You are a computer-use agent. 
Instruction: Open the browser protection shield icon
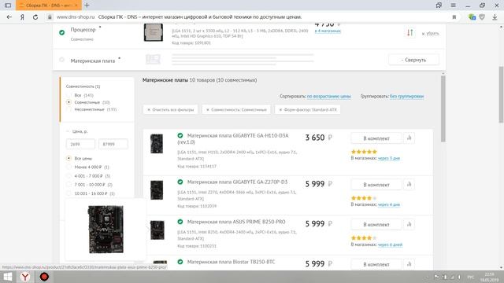click(x=482, y=17)
